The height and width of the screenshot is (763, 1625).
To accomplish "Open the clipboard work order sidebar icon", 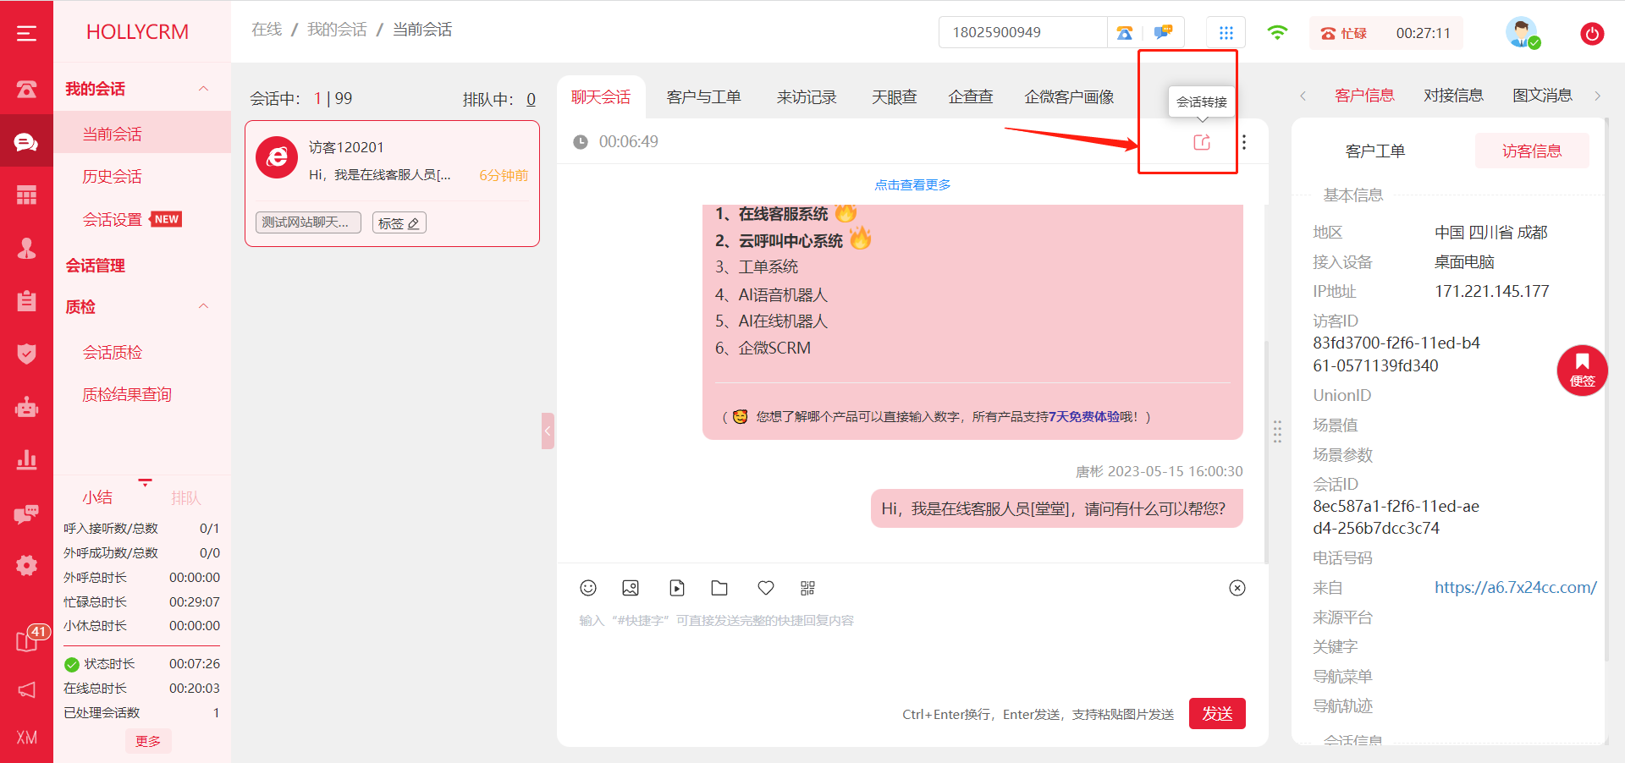I will (26, 300).
